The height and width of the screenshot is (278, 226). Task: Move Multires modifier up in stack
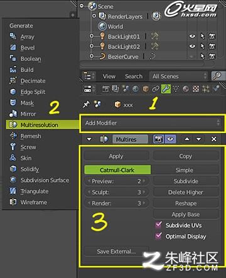coord(187,139)
